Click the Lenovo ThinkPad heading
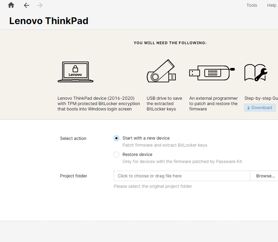 [49, 21]
